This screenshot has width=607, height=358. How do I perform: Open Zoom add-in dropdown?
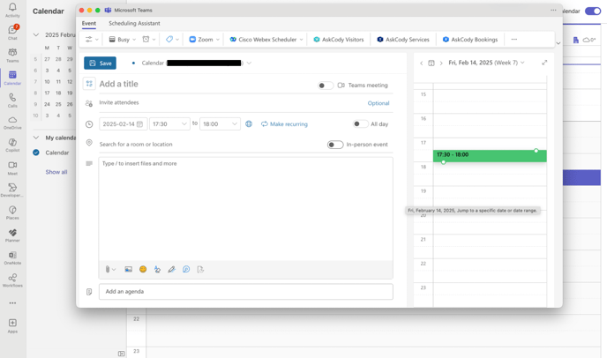pyautogui.click(x=204, y=40)
